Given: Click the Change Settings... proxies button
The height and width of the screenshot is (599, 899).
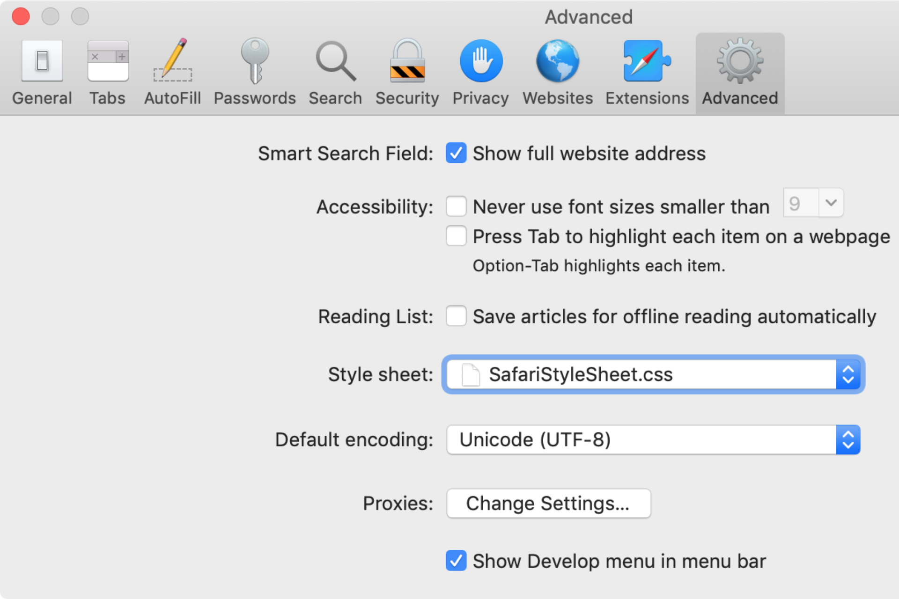Looking at the screenshot, I should [x=548, y=504].
